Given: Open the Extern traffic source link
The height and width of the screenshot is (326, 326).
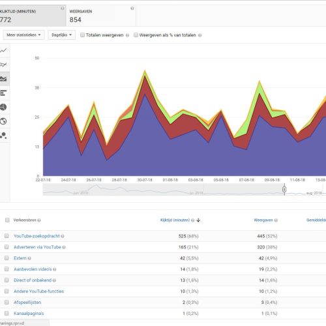Looking at the screenshot, I should coord(20,258).
